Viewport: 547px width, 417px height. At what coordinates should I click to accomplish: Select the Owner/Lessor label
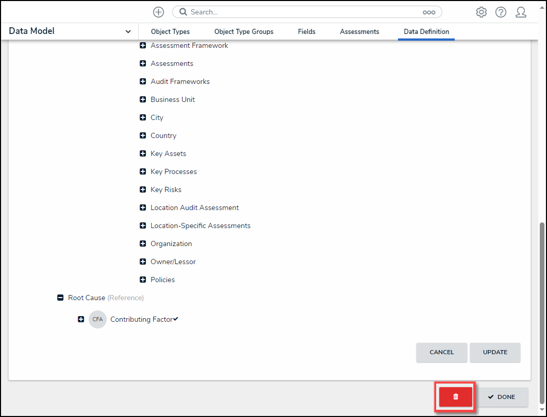tap(173, 262)
